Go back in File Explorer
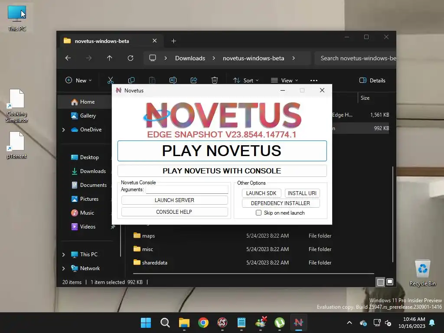Viewport: 444px width, 333px height. tap(68, 58)
